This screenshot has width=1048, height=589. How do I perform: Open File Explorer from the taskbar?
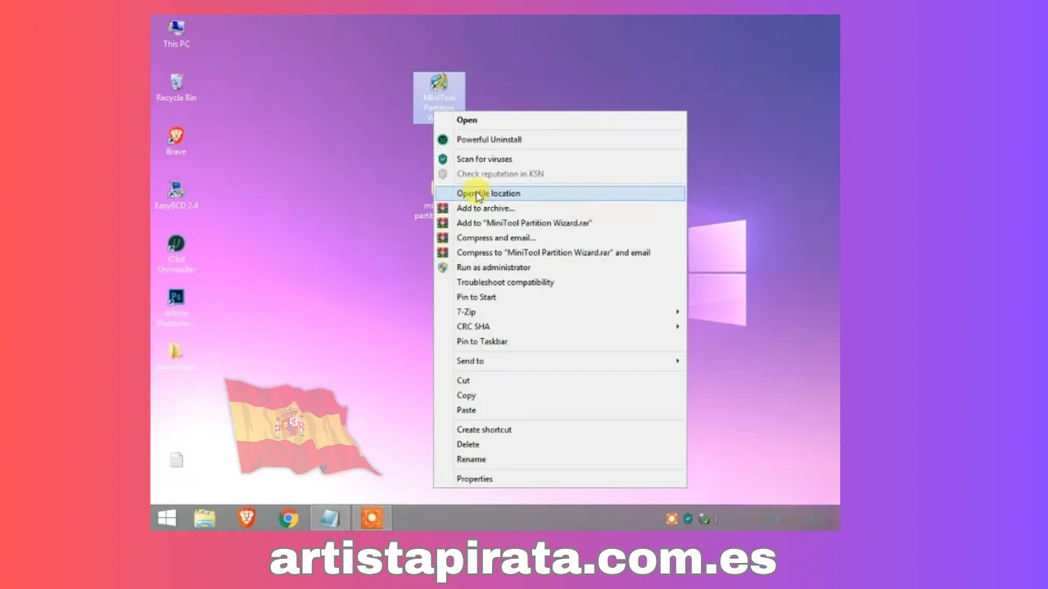(205, 518)
